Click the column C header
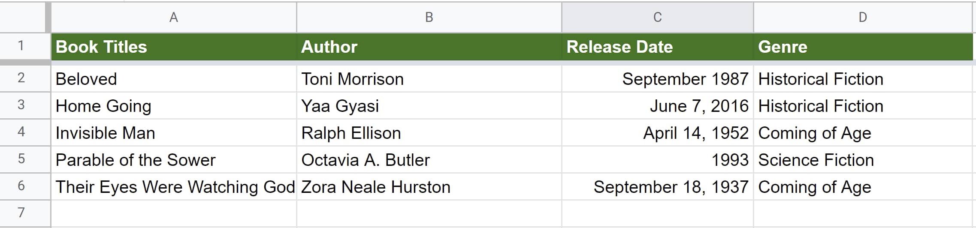This screenshot has width=976, height=228. (x=657, y=17)
